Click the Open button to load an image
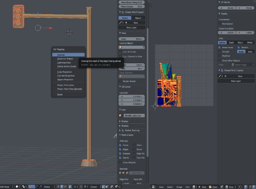Image resolution: width=256 pixels, height=189 pixels. click(213, 186)
